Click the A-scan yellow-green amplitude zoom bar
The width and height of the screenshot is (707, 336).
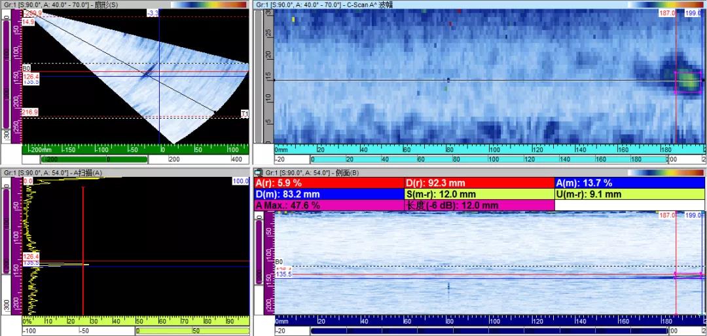(192, 331)
